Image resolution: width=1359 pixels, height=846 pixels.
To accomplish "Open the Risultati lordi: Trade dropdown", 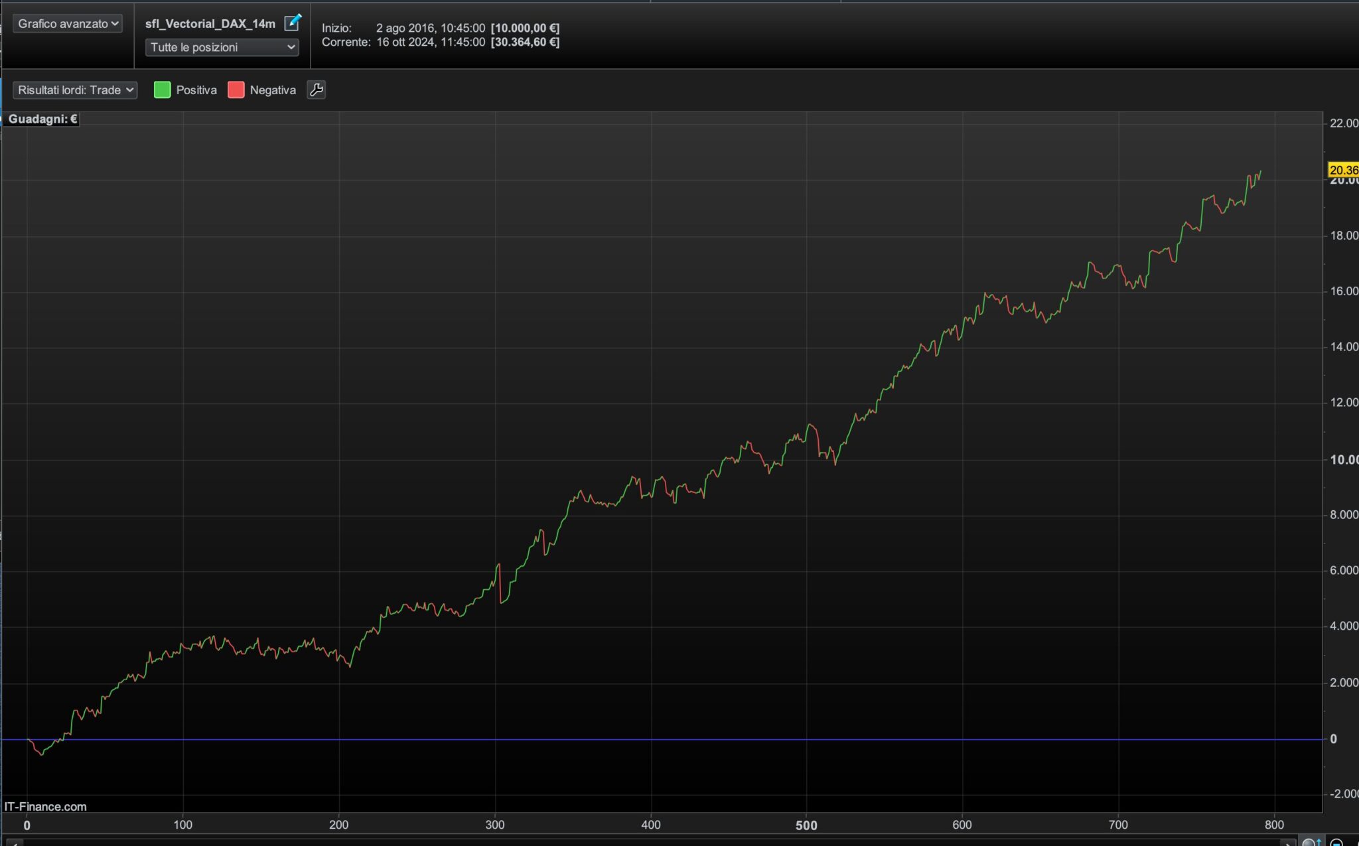I will [x=75, y=90].
